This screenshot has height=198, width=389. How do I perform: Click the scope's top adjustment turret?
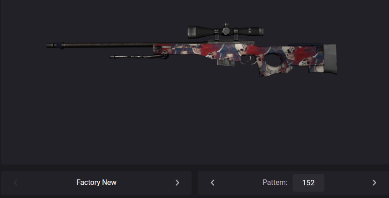[x=226, y=25]
